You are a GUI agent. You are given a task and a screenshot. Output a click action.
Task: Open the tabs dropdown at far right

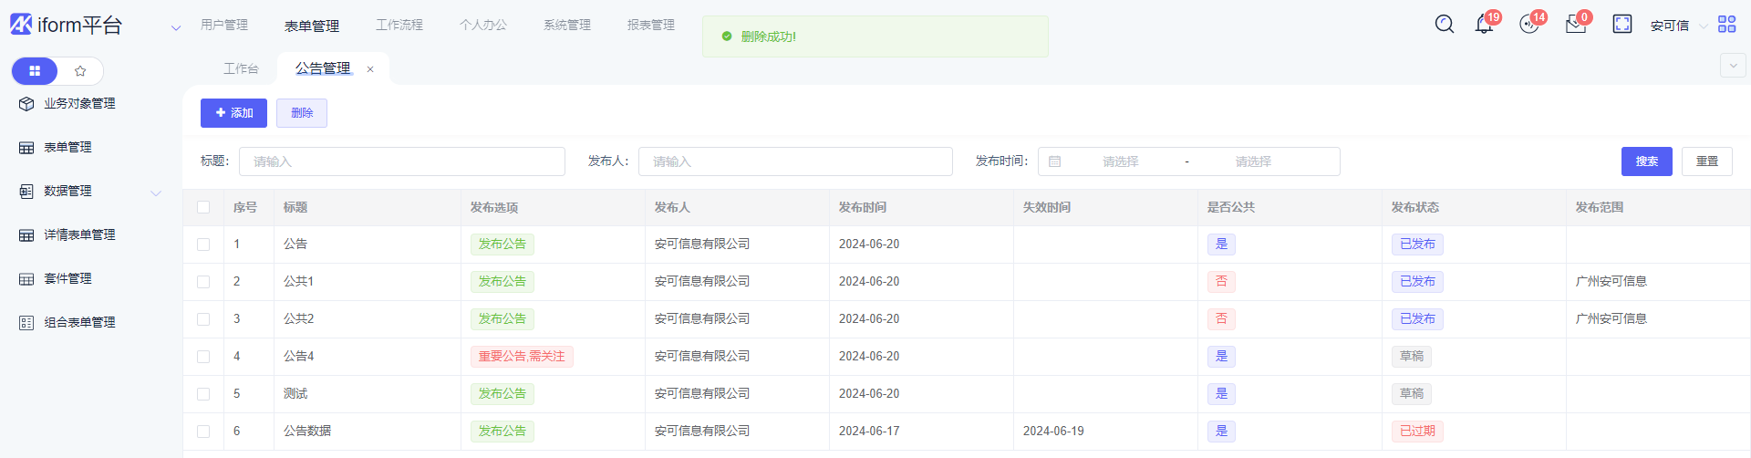[1733, 66]
